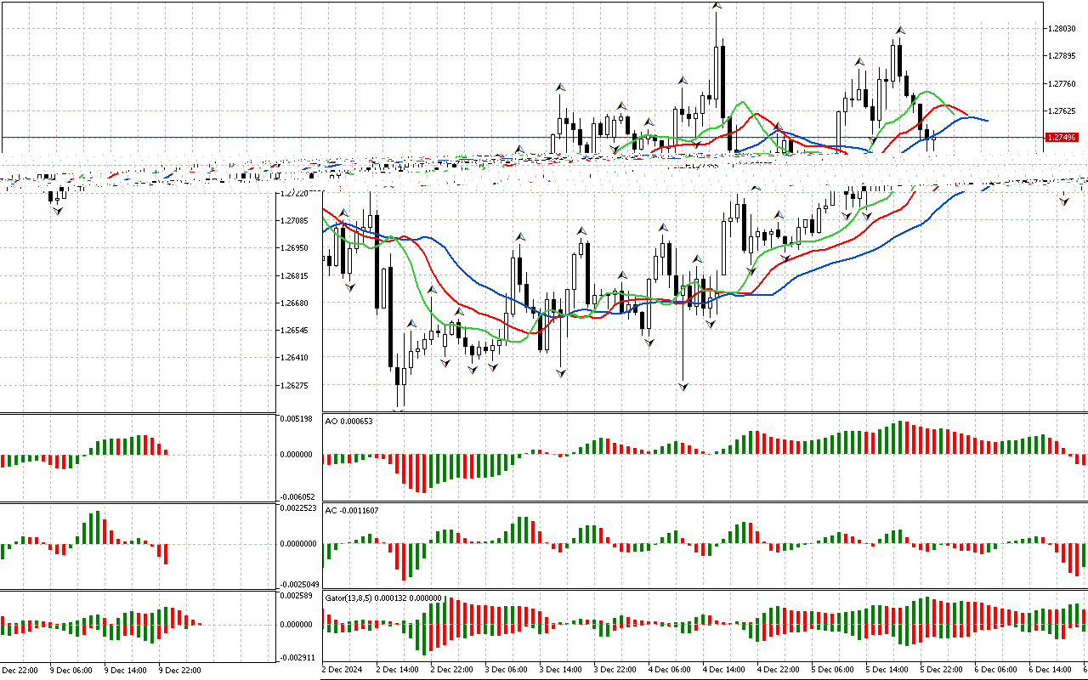Click the "2 Dec 22:00" time label
Image resolution: width=1088 pixels, height=680 pixels.
(452, 670)
